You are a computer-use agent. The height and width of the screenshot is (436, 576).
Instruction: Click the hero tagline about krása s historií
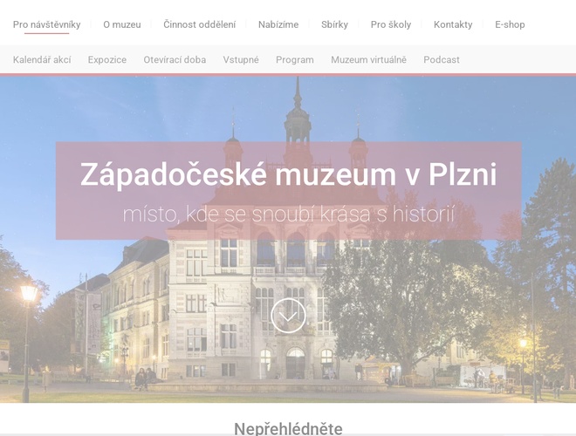click(288, 215)
